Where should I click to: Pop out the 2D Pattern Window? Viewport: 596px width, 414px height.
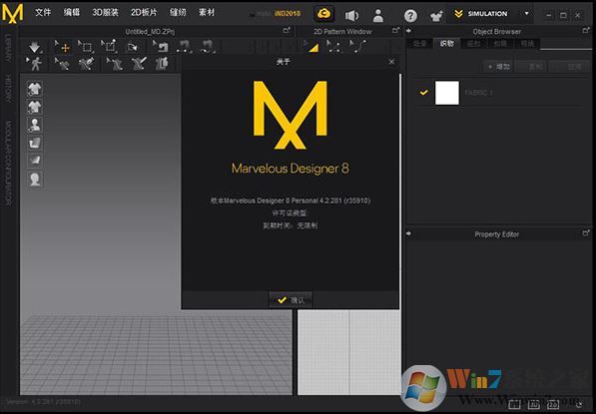[395, 30]
